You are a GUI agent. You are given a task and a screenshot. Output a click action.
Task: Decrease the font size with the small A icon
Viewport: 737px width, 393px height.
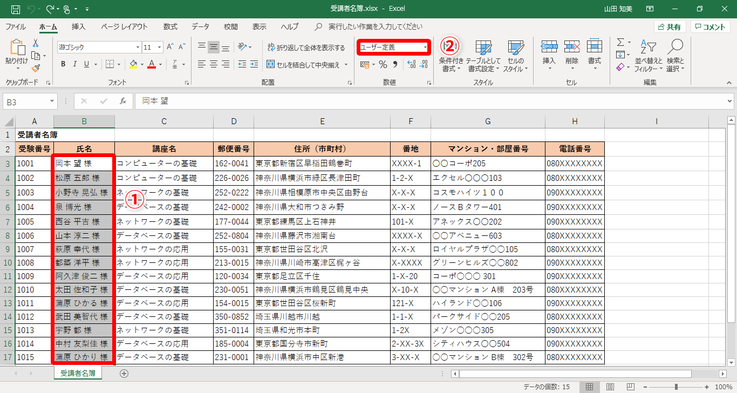coord(182,47)
